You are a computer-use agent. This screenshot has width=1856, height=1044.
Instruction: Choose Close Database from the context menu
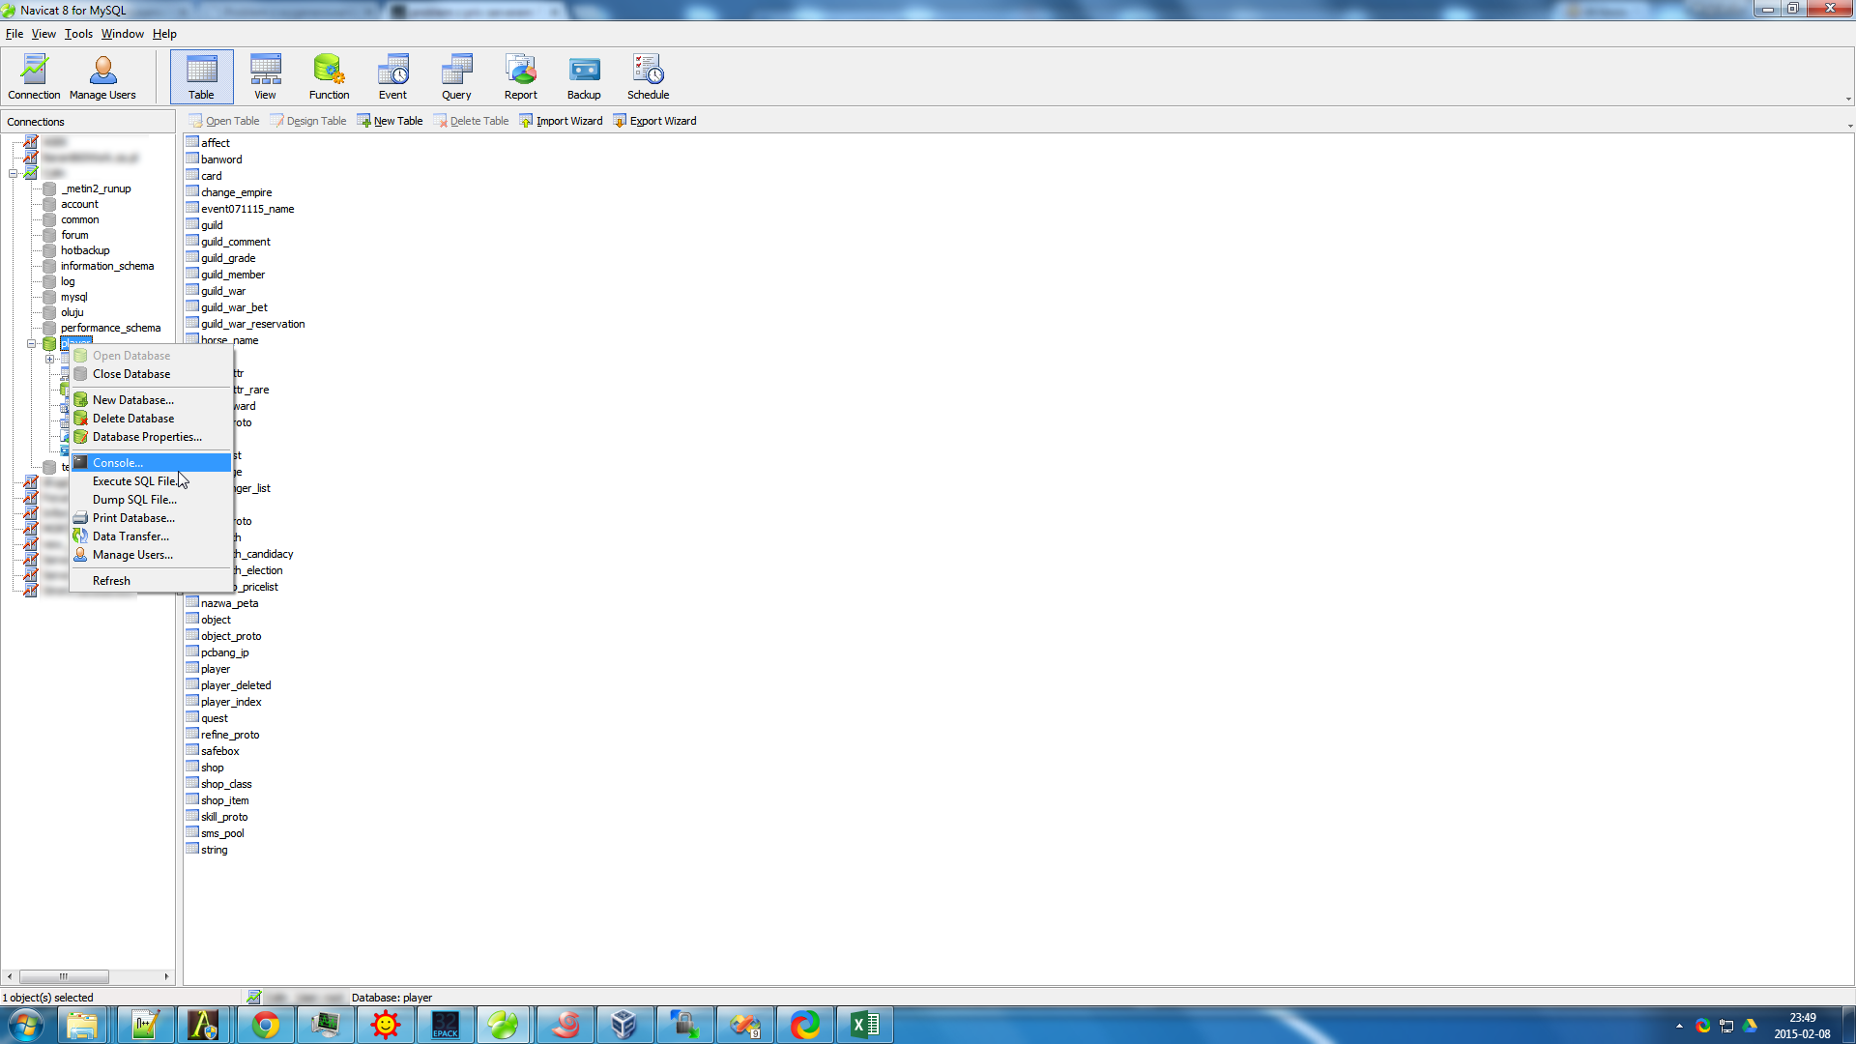(152, 374)
